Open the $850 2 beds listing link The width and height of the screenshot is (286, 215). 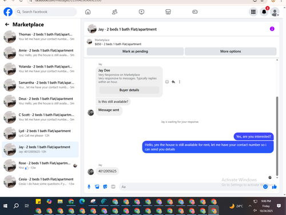[118, 44]
